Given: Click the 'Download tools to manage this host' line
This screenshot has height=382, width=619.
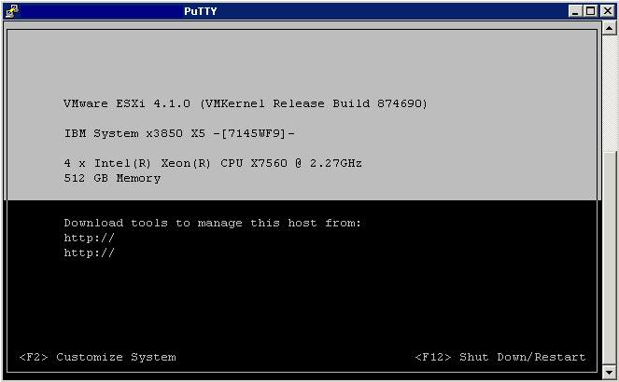Looking at the screenshot, I should [212, 224].
